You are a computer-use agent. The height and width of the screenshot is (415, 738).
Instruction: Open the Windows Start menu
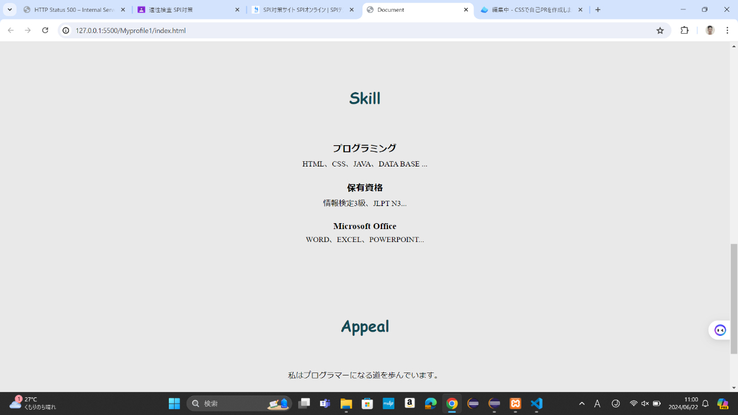(174, 404)
